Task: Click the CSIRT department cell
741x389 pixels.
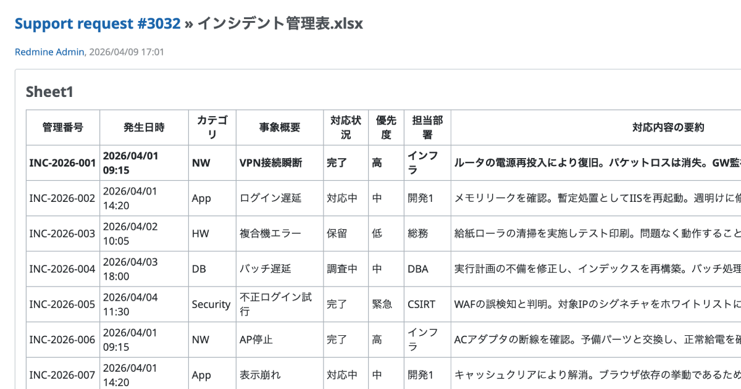Action: pyautogui.click(x=421, y=304)
